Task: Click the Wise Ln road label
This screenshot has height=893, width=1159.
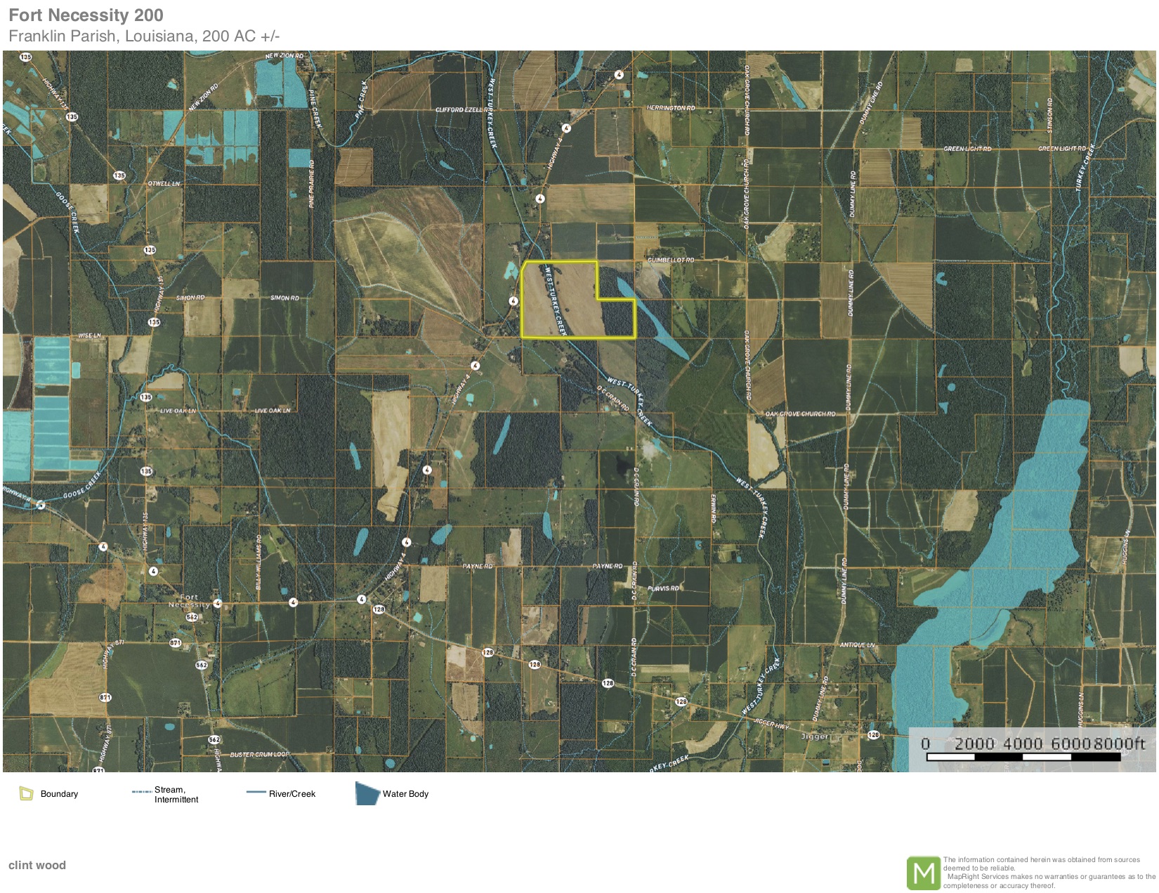Action: (x=89, y=336)
